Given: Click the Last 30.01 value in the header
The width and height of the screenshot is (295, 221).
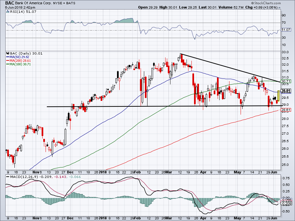Looking at the screenshot, I should (207, 7).
